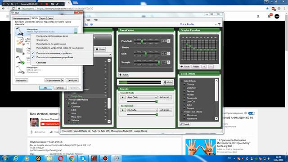Toggle 'Показать отключенные устройства' menu option
Viewport: 288px width, 162px height.
[x=54, y=53]
